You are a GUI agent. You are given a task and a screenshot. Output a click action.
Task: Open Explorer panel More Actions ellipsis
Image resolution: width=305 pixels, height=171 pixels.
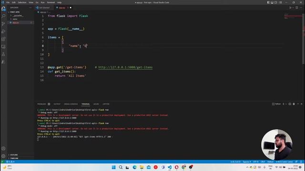click(30, 8)
